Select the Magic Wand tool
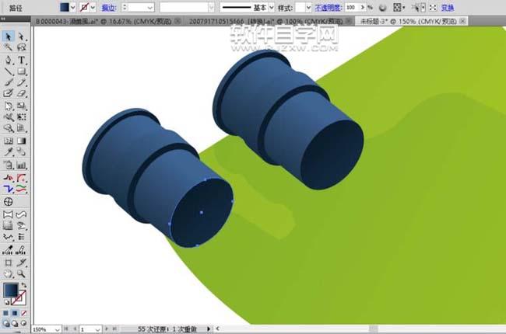The width and height of the screenshot is (506, 334). pyautogui.click(x=9, y=47)
